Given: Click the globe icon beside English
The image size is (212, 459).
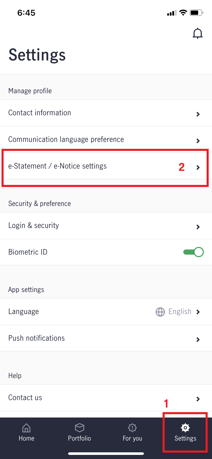Looking at the screenshot, I should (160, 312).
